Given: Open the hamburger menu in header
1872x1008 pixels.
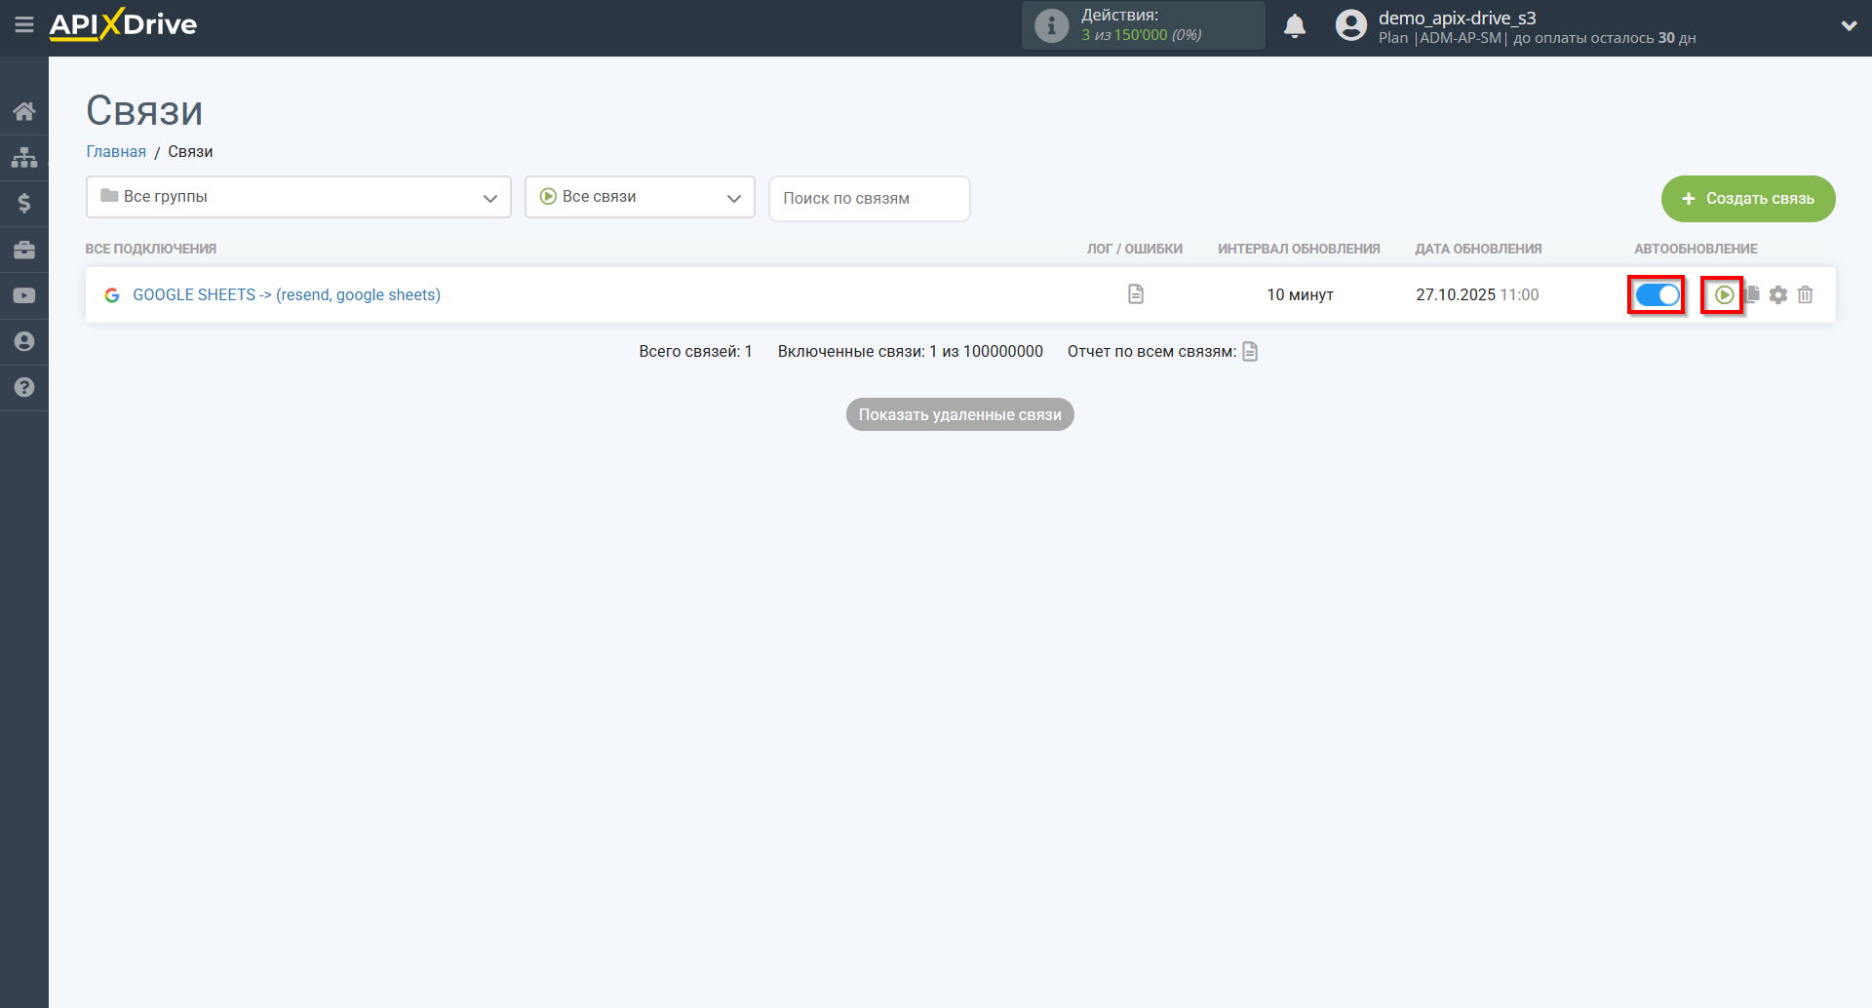Looking at the screenshot, I should tap(24, 24).
